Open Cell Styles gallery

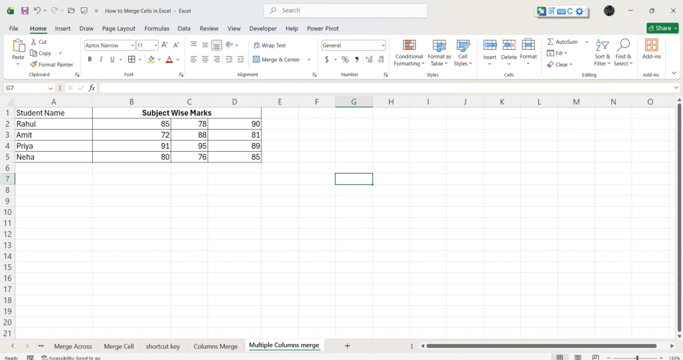tap(463, 53)
